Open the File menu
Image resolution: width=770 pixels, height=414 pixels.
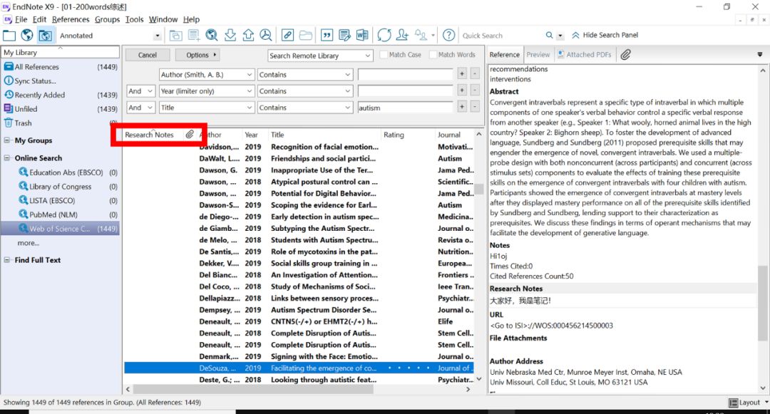point(21,19)
